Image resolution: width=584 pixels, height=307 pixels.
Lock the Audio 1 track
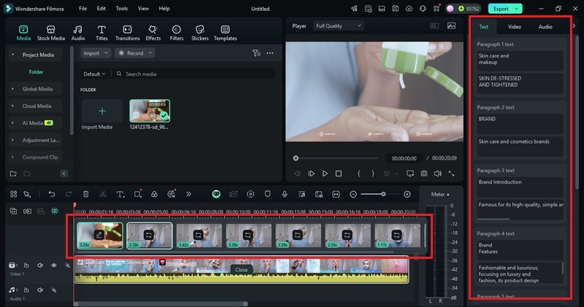coord(26,290)
